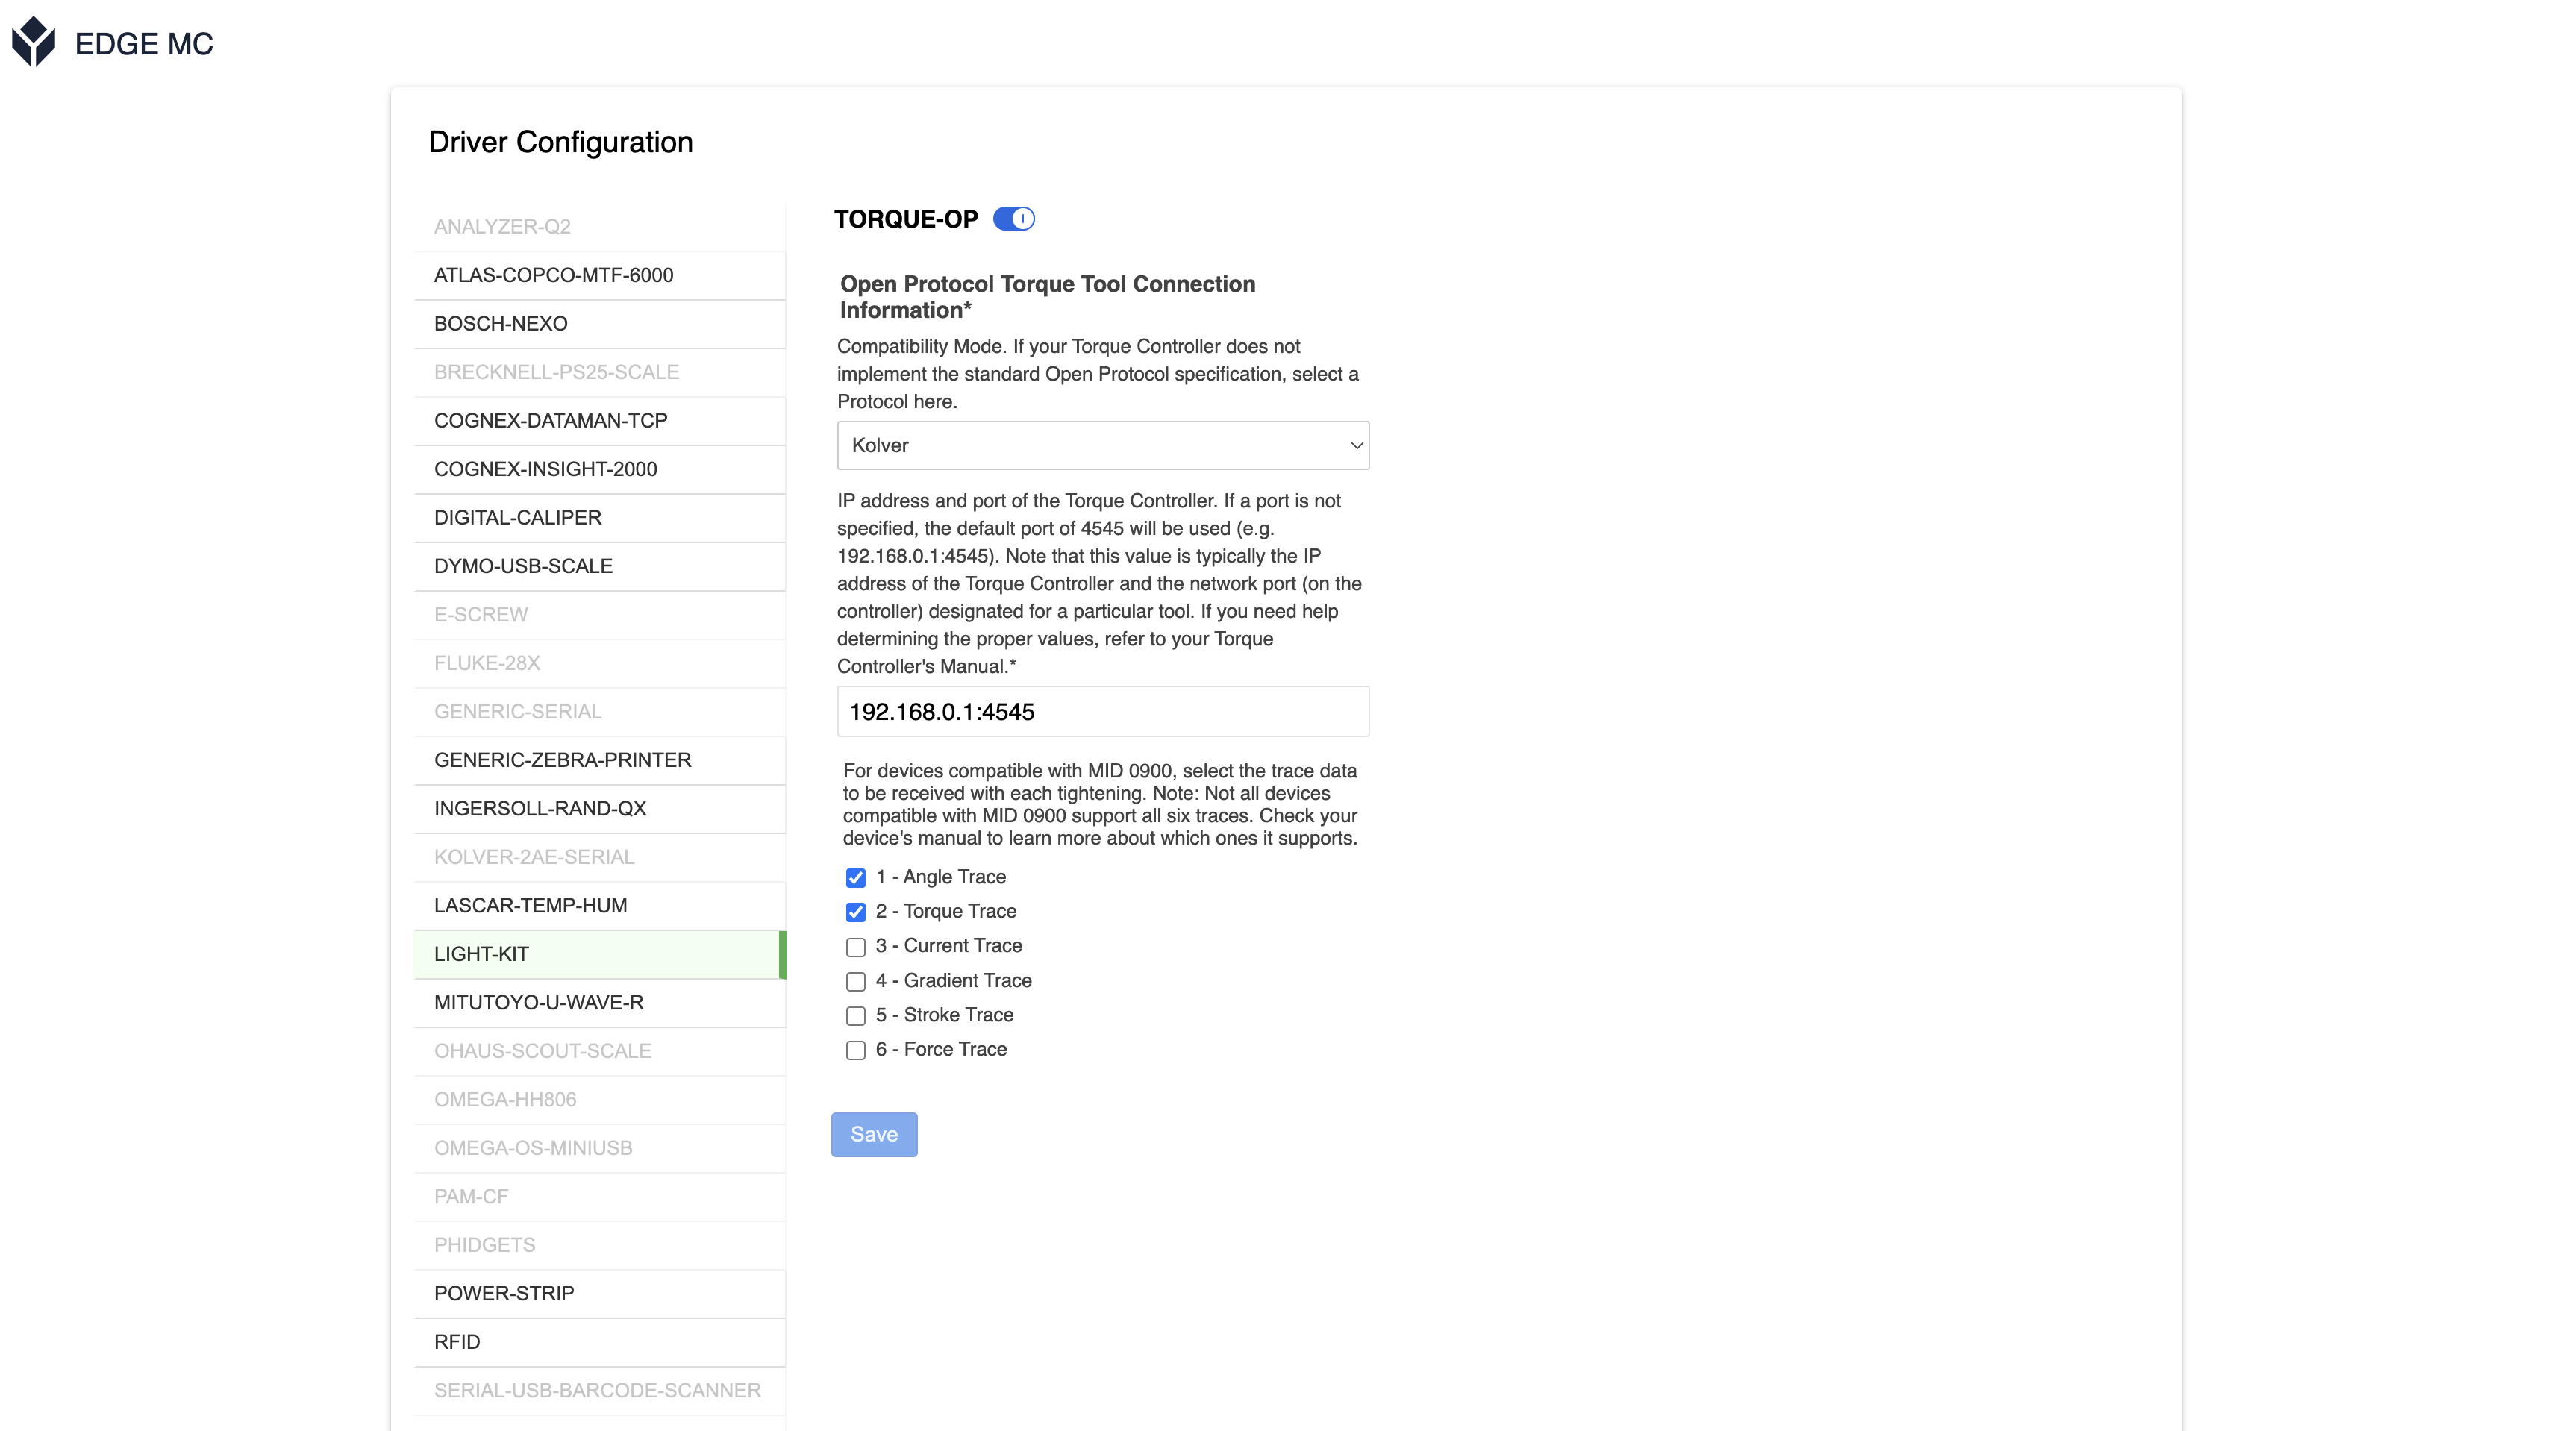The height and width of the screenshot is (1431, 2576).
Task: Open the RFID driver configuration
Action: tap(600, 1342)
